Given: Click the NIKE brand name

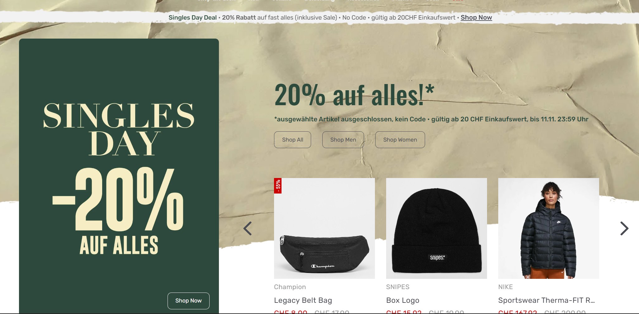Looking at the screenshot, I should tap(505, 287).
